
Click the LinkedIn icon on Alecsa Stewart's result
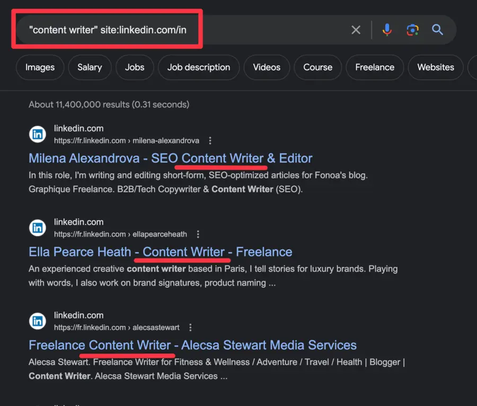(37, 321)
